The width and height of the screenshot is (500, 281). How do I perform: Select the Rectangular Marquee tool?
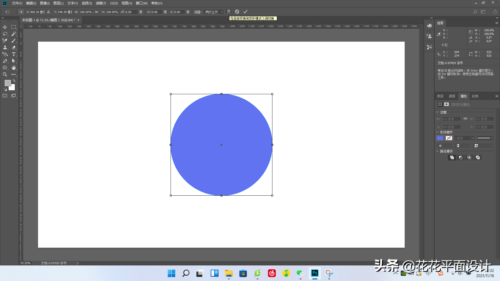pyautogui.click(x=14, y=27)
